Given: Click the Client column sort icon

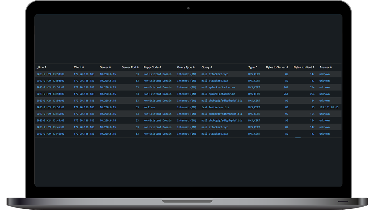Looking at the screenshot, I should click(x=83, y=68).
